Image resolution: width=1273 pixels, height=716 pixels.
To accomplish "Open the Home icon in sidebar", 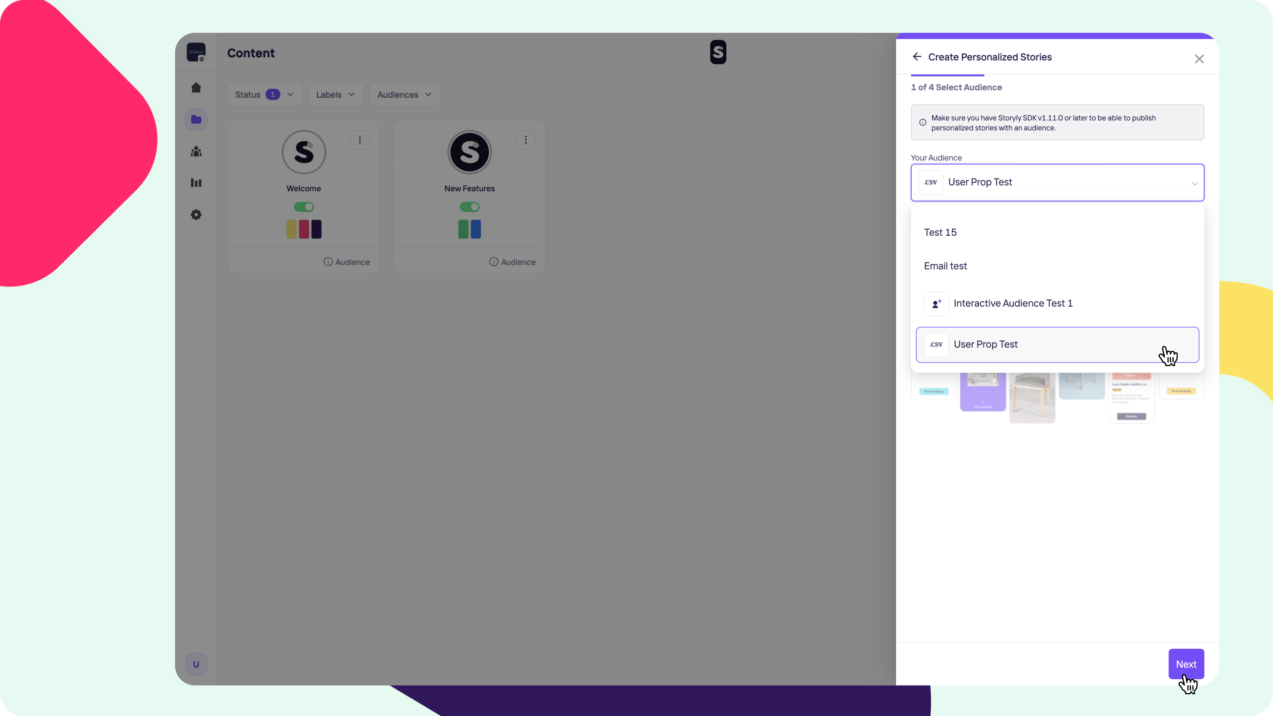I will (196, 88).
